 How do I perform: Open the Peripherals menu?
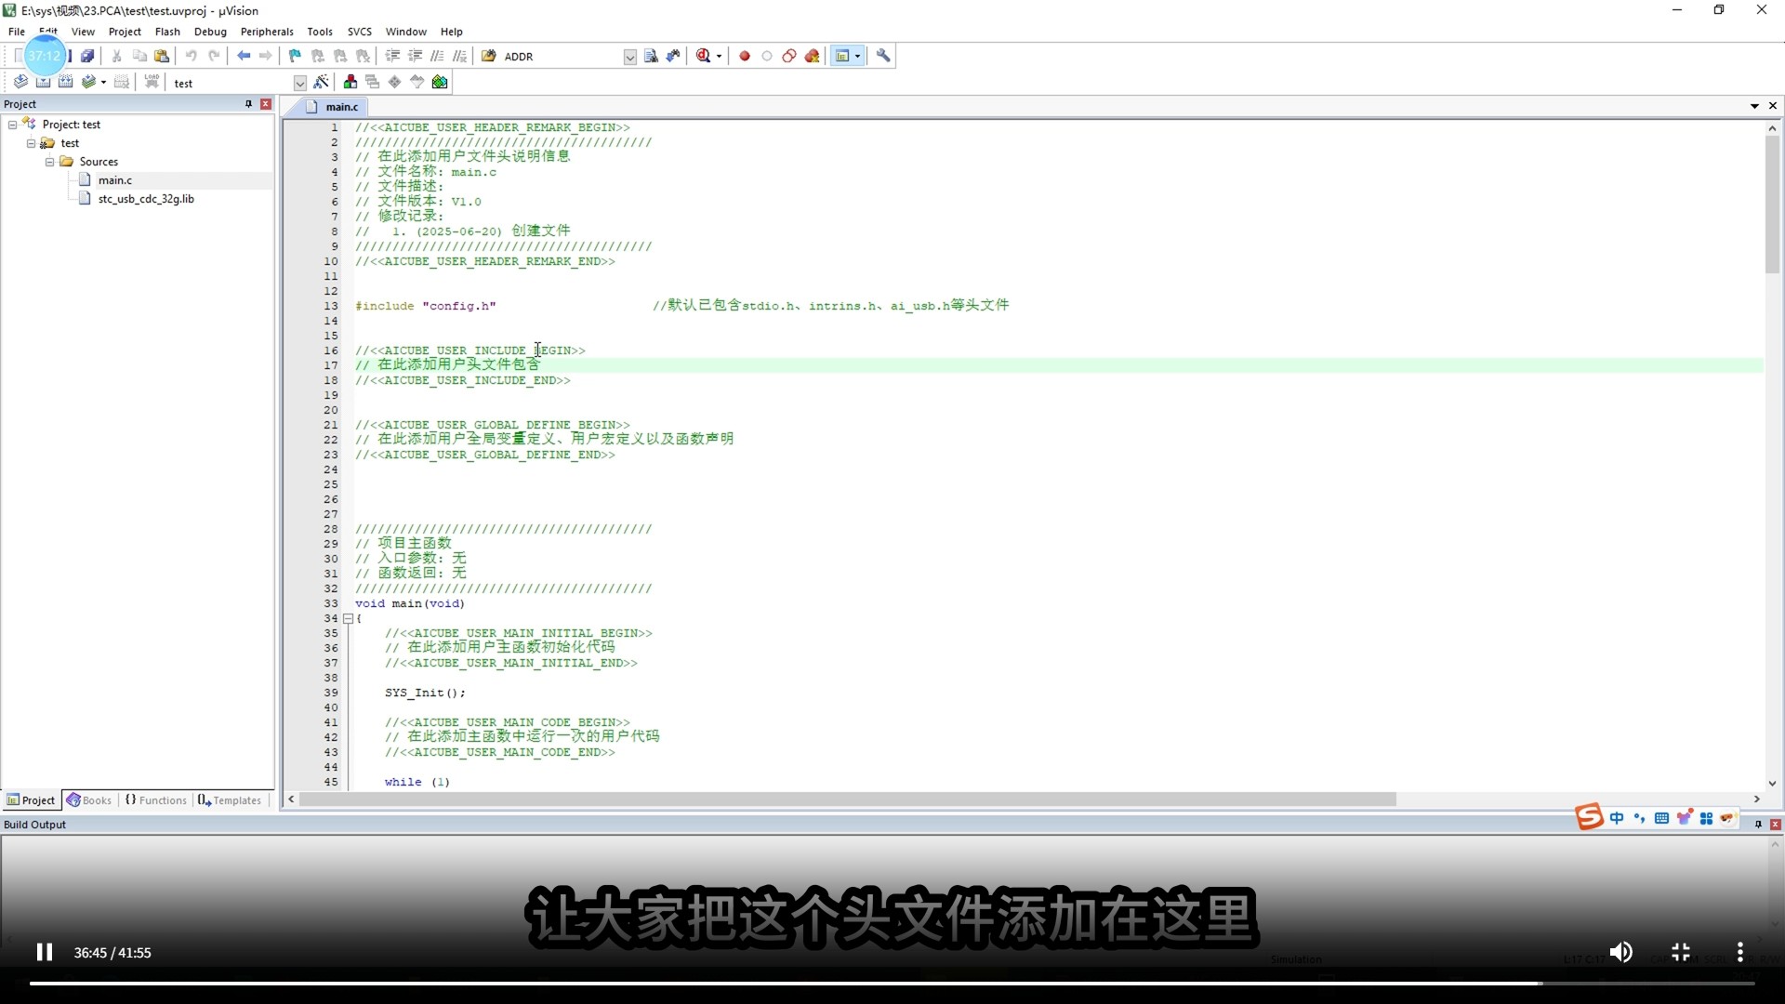pos(267,32)
